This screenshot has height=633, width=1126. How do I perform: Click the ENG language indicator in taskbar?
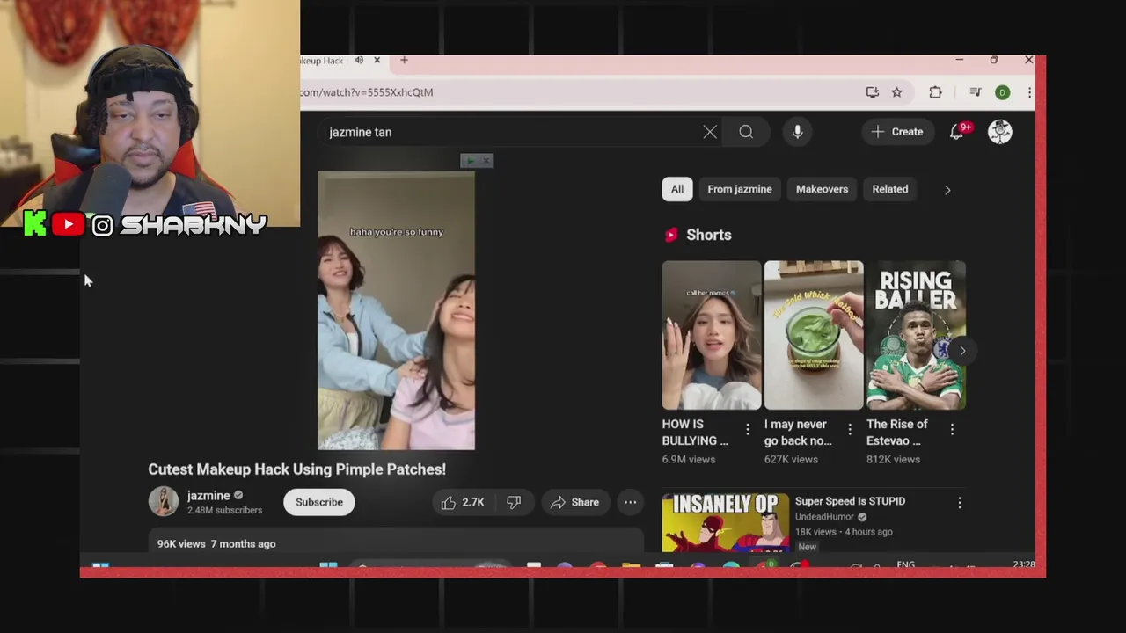point(905,564)
